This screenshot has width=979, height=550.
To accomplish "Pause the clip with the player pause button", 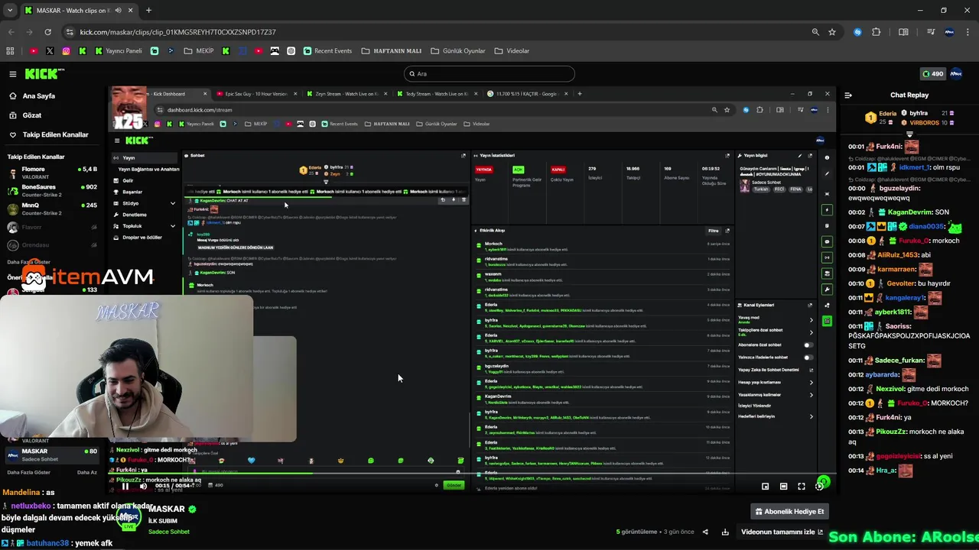I will (125, 486).
